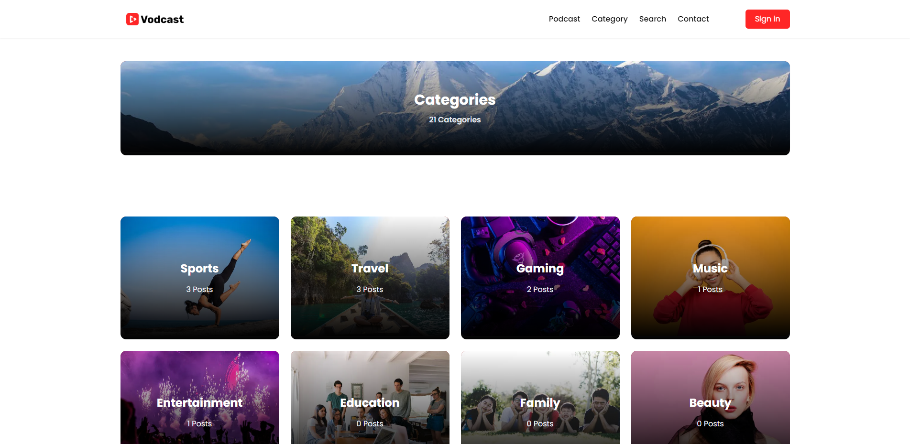Screen dimensions: 910x444
Task: Click the red Vodcast play logo icon
Action: 132,19
